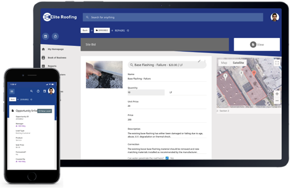Click the '2 - Section 2' map caption
The height and width of the screenshot is (188, 290).
click(x=223, y=111)
